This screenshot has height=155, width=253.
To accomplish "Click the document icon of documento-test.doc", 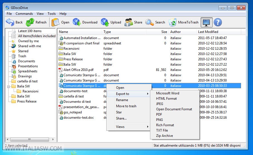I will tap(61, 118).
